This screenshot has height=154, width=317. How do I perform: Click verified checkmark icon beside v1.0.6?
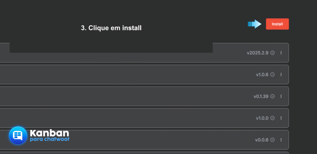(272, 75)
